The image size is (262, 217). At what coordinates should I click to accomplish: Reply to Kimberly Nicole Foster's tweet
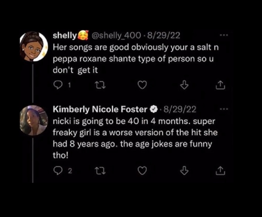click(x=57, y=171)
